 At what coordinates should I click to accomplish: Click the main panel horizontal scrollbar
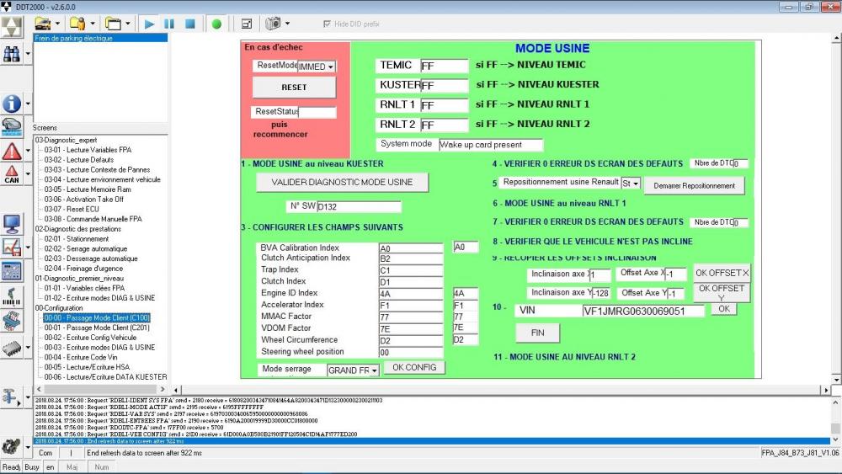click(x=500, y=390)
